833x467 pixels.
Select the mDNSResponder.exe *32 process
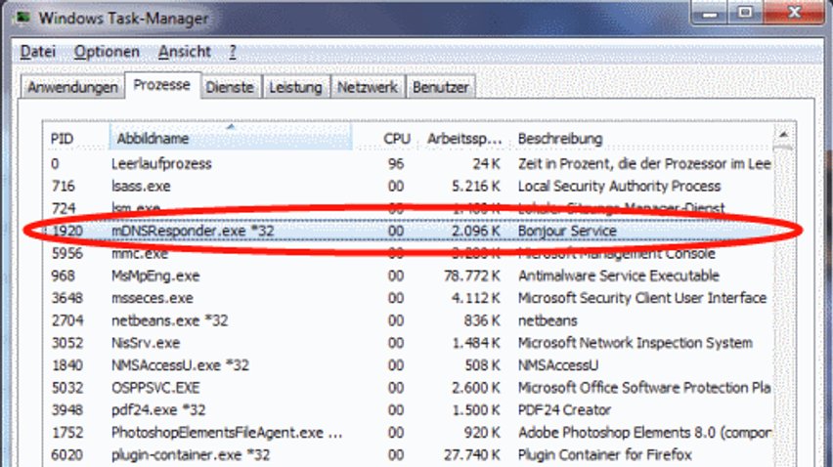tap(409, 231)
